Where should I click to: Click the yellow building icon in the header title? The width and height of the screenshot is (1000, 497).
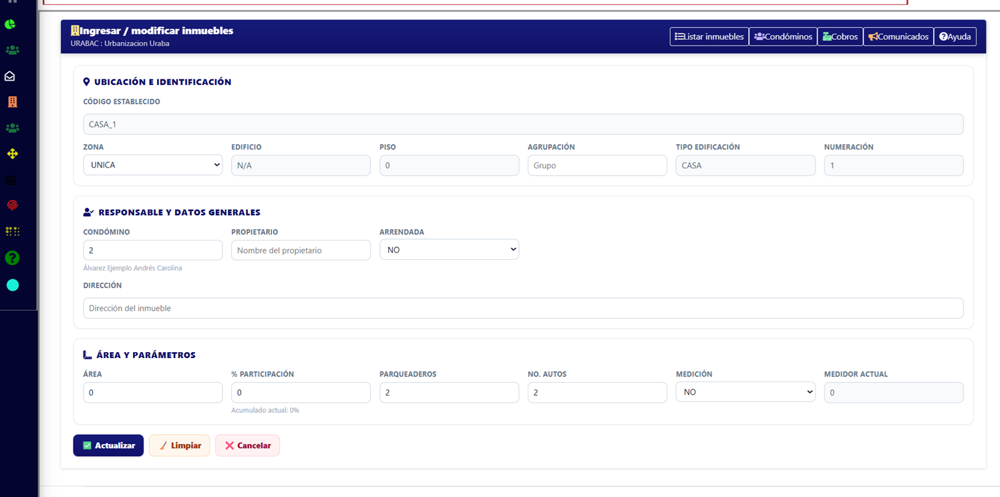75,31
